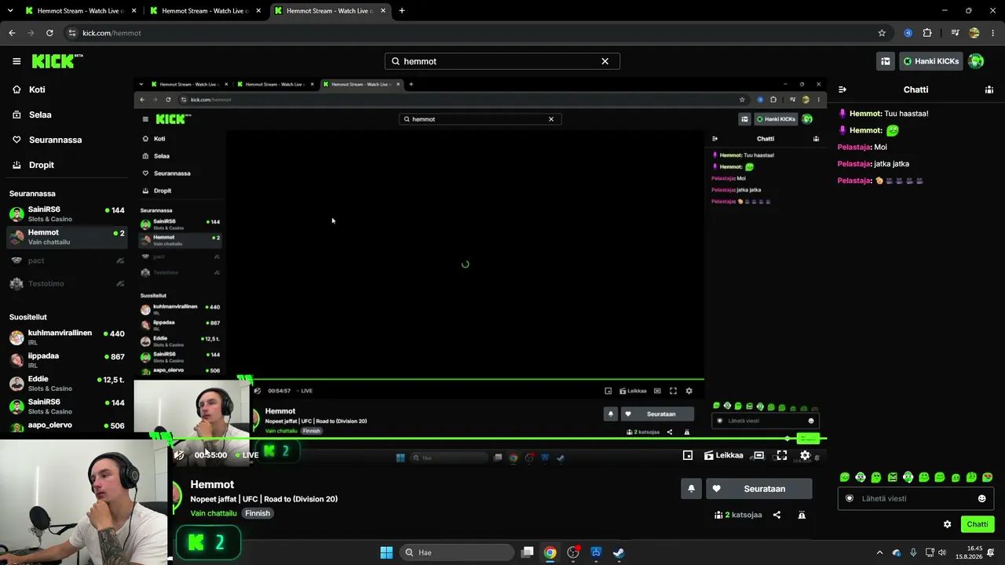Screen dimensions: 1005x565
Task: Bookmark this page with the star
Action: click(882, 33)
